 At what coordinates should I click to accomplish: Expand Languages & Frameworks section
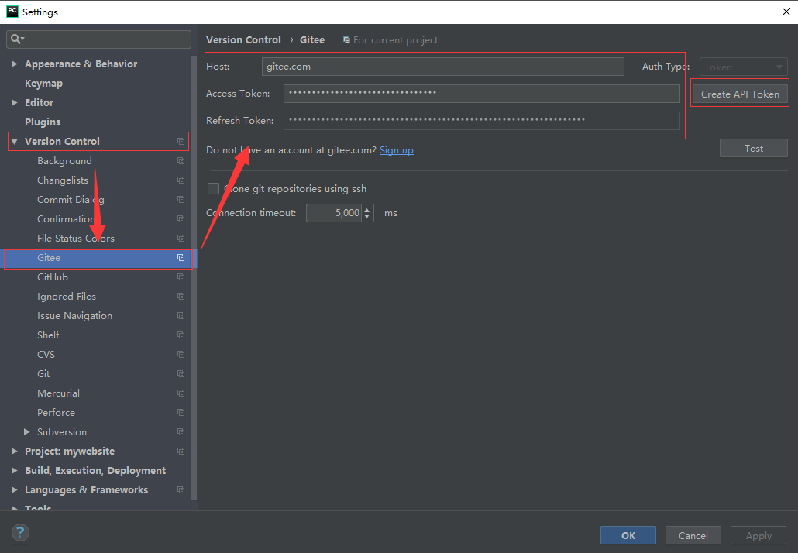coord(14,489)
